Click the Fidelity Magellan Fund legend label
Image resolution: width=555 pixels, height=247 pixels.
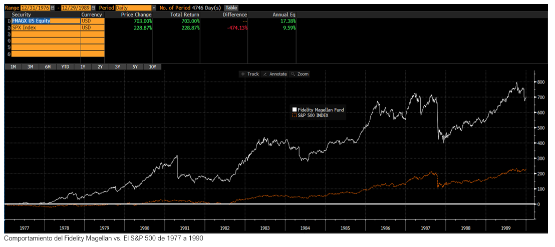[321, 110]
